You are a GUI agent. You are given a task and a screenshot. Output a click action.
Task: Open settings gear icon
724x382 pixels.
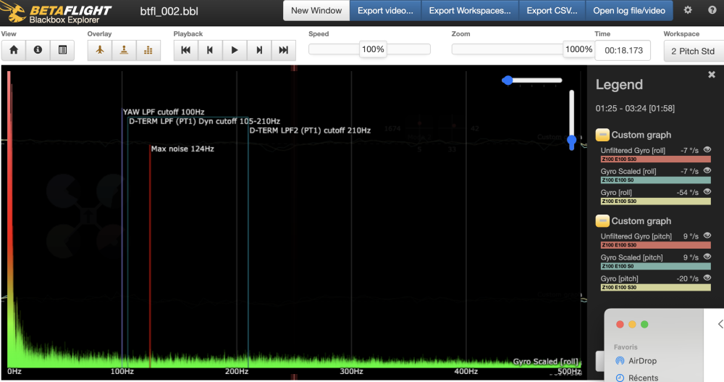[x=688, y=11]
